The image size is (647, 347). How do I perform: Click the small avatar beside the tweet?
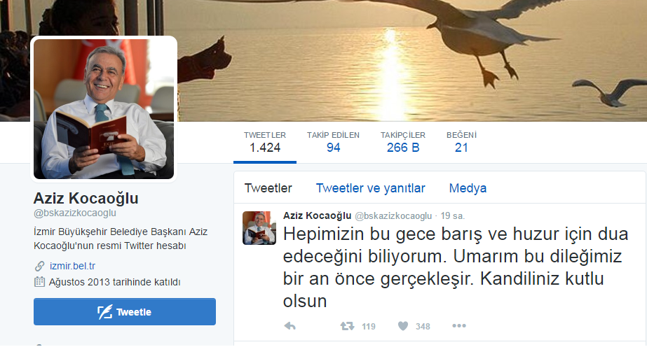[259, 228]
